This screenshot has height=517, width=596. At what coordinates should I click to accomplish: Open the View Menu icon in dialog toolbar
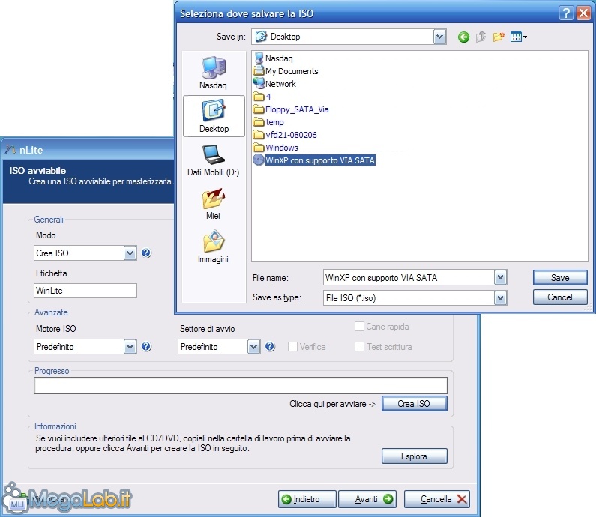[x=519, y=37]
